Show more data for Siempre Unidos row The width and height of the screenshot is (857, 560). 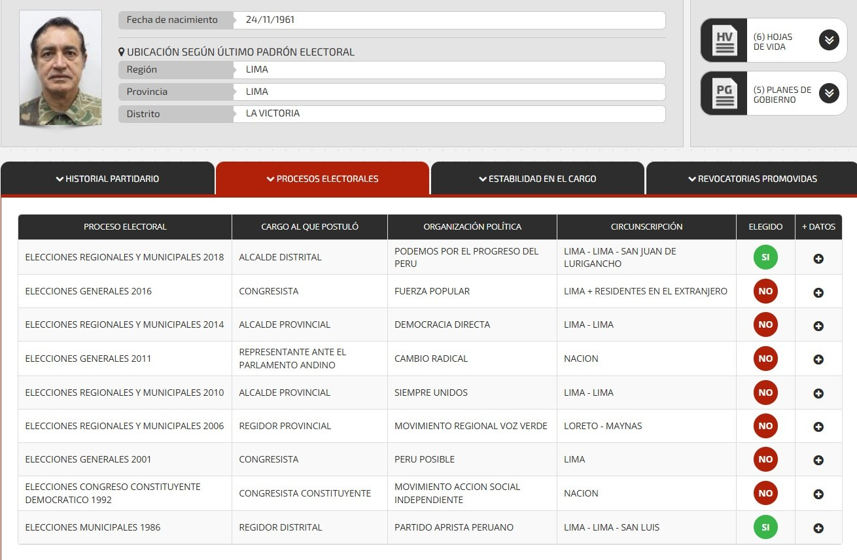point(818,393)
